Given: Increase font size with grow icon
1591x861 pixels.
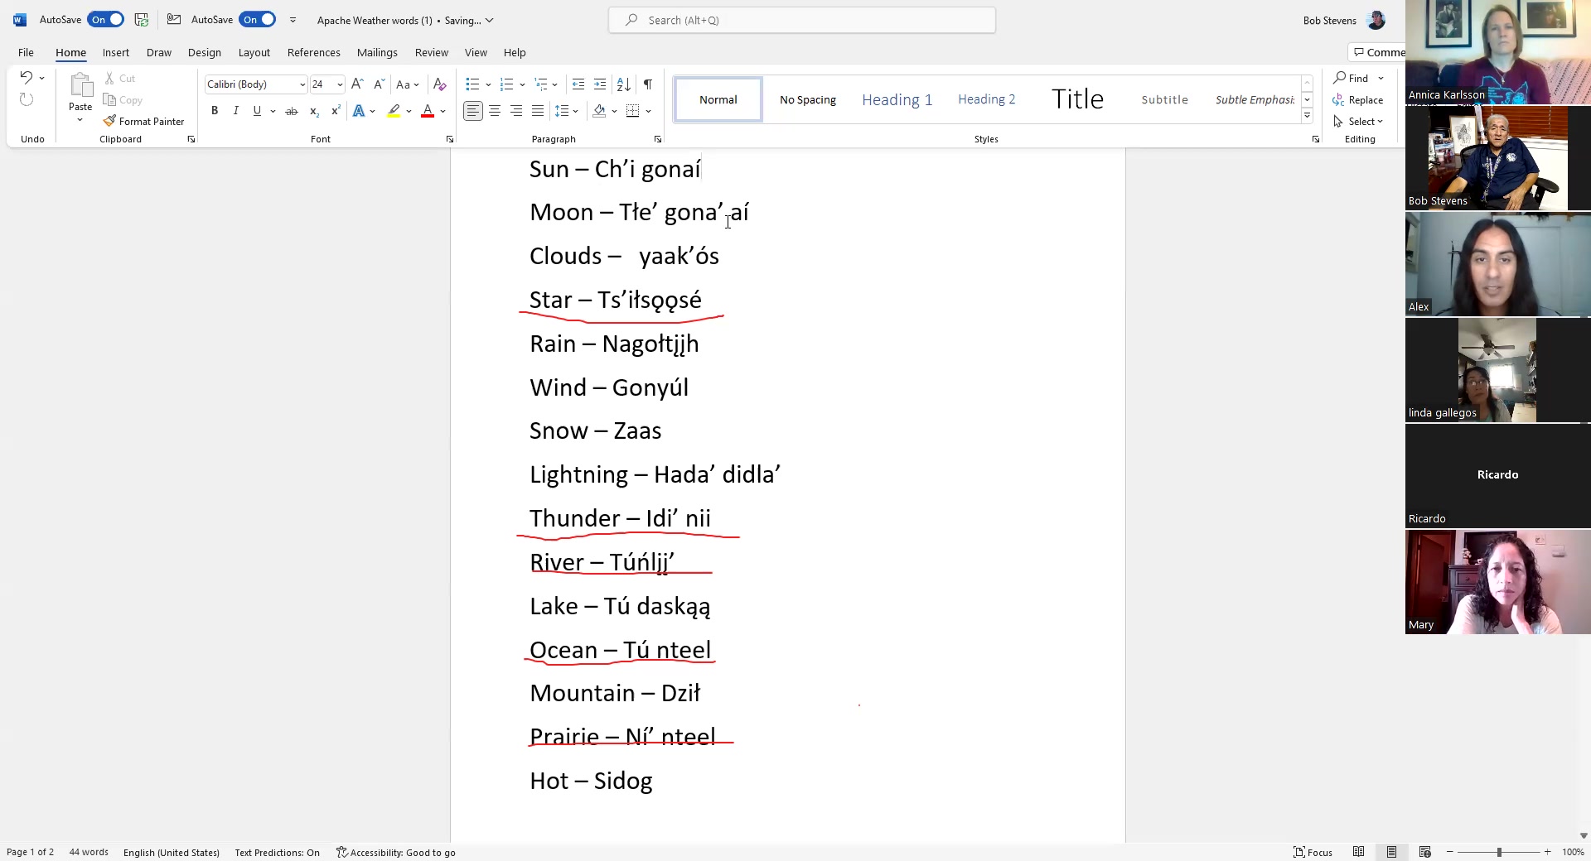Looking at the screenshot, I should [x=357, y=84].
